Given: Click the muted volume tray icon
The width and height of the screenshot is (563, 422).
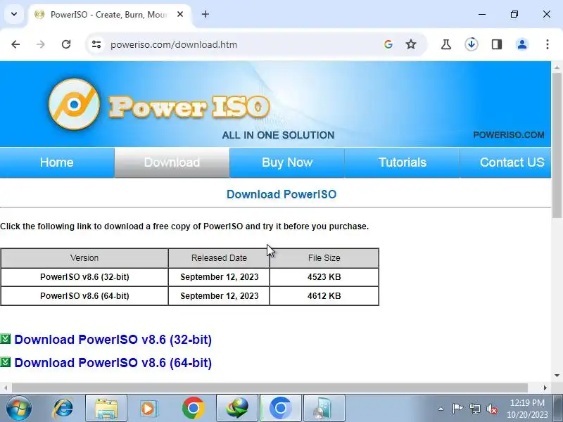Looking at the screenshot, I should [492, 409].
